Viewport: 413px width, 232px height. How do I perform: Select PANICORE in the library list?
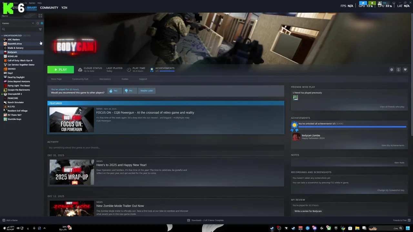13,98
